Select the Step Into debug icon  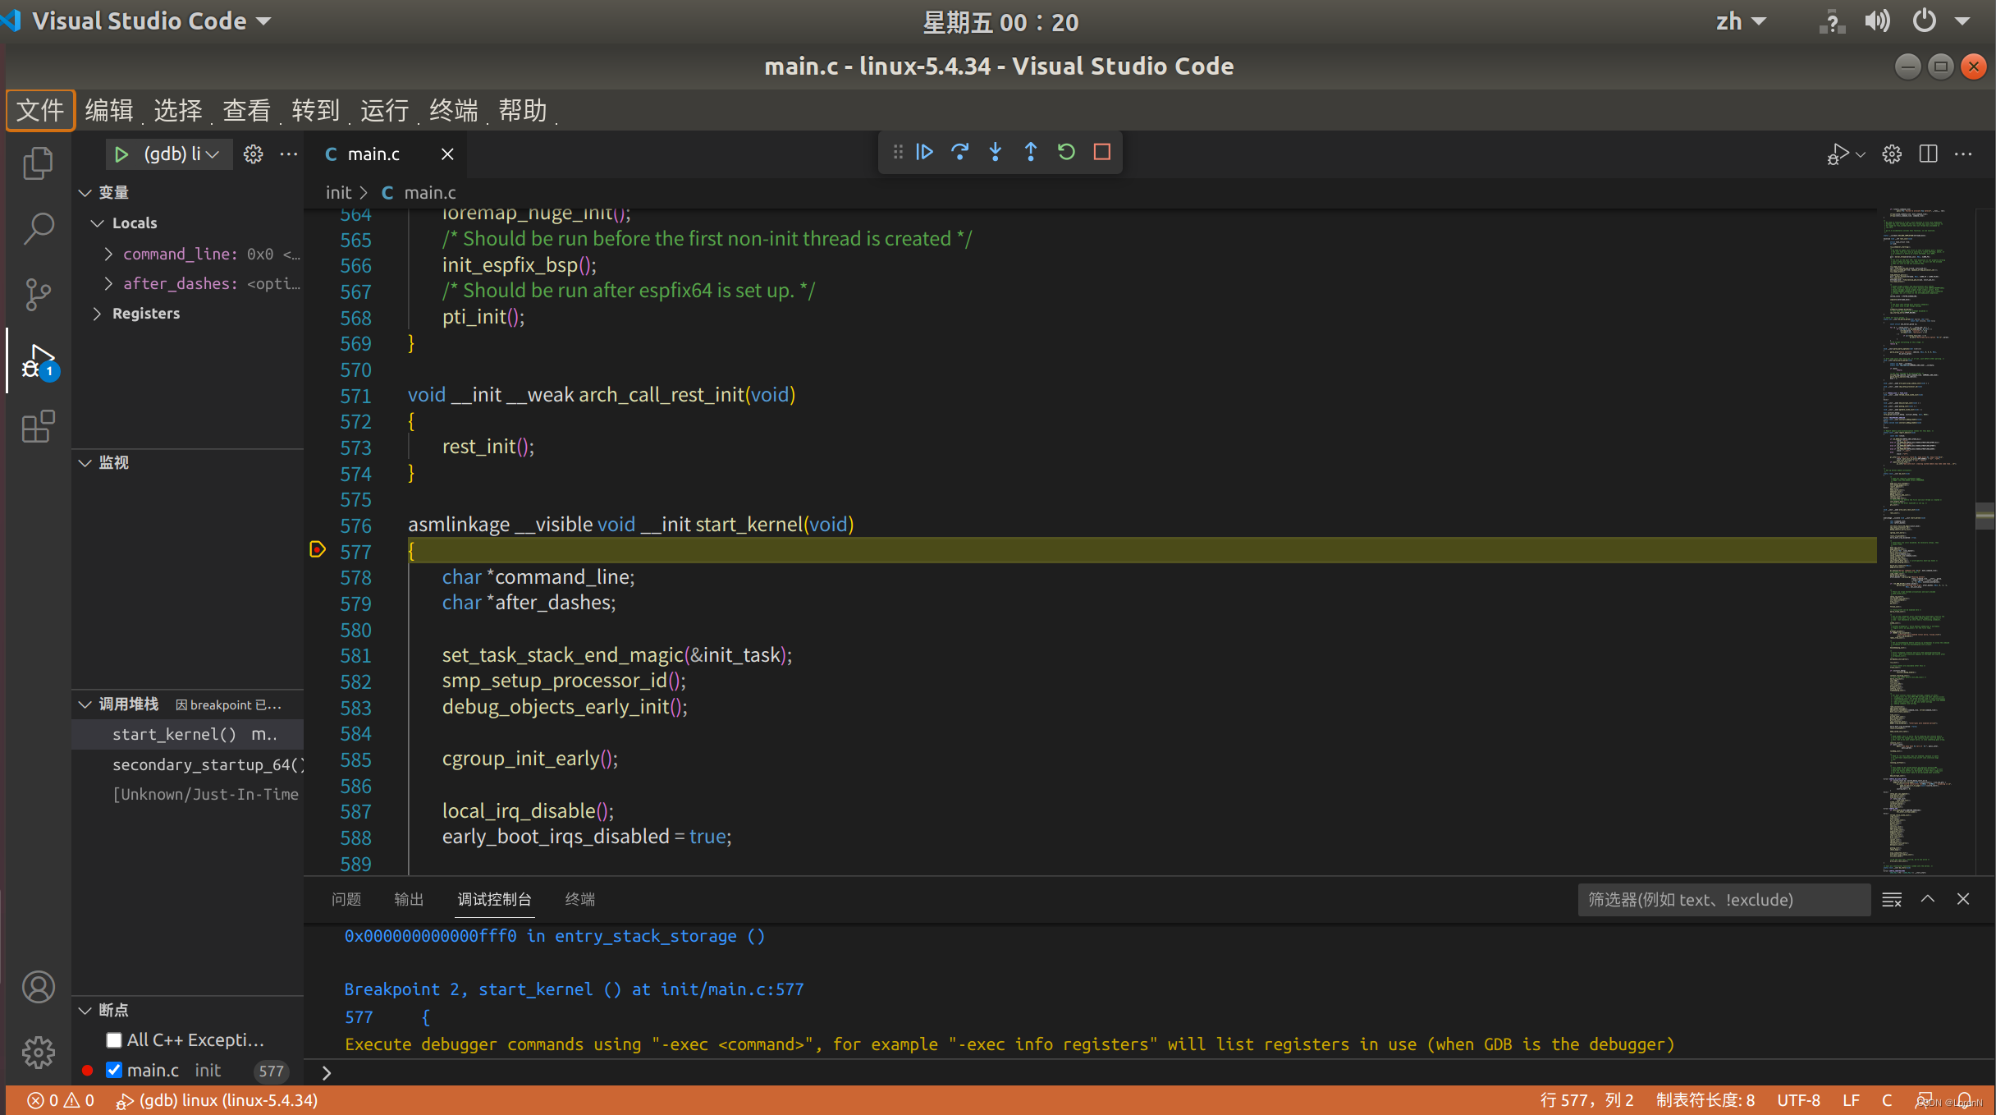[996, 152]
